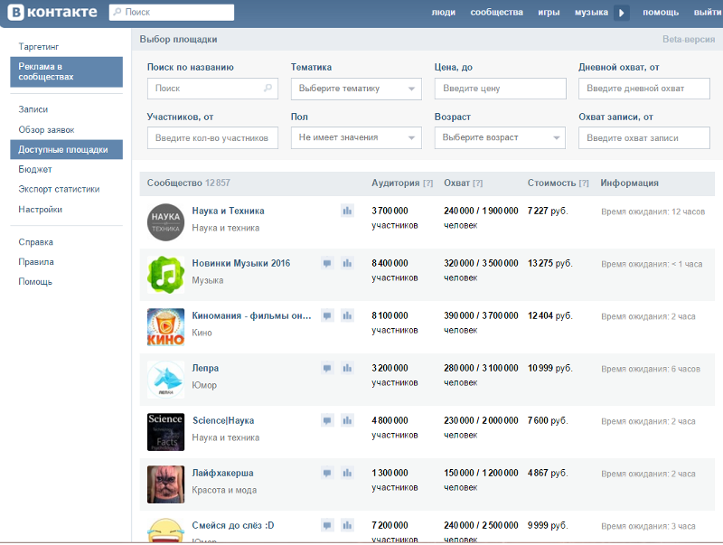
Task: Open Наука и Техника community avatar
Action: click(x=165, y=222)
